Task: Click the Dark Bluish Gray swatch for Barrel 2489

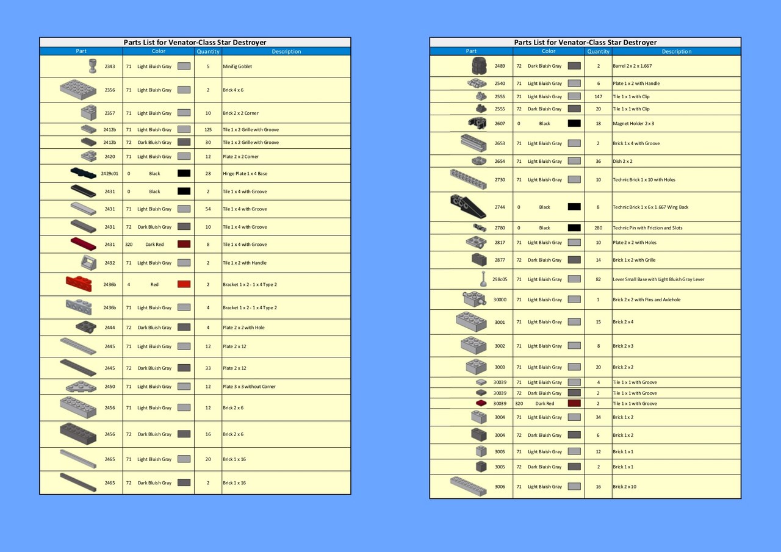Action: pos(574,65)
